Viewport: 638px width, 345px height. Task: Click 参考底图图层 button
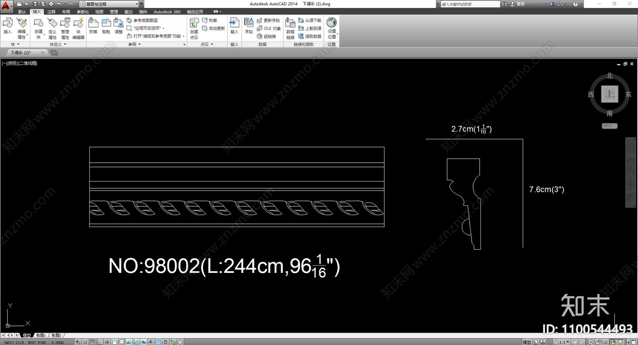pos(142,20)
